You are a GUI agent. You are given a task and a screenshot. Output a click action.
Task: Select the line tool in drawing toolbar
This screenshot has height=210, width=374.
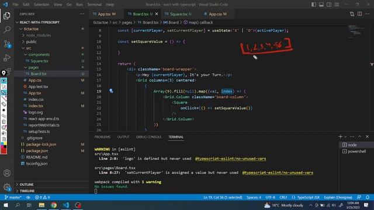(4, 98)
